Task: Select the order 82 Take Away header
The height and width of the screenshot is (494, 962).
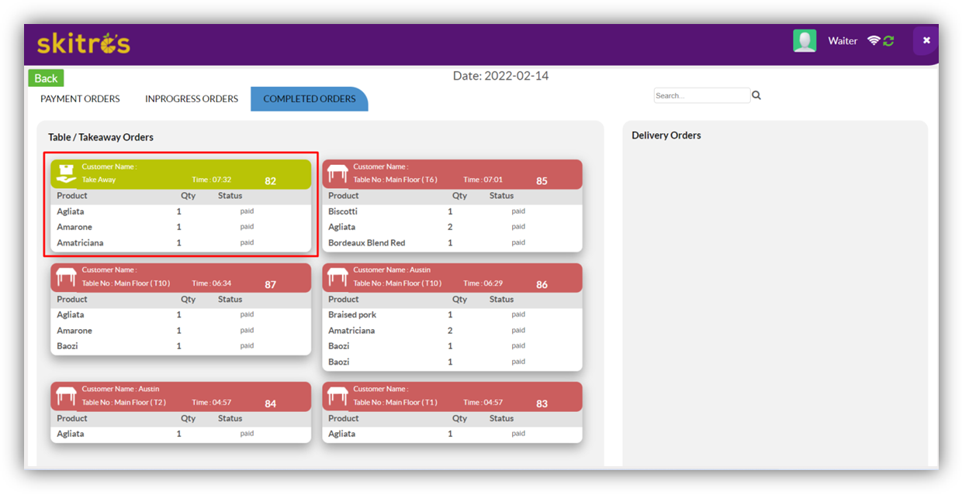Action: pos(181,173)
